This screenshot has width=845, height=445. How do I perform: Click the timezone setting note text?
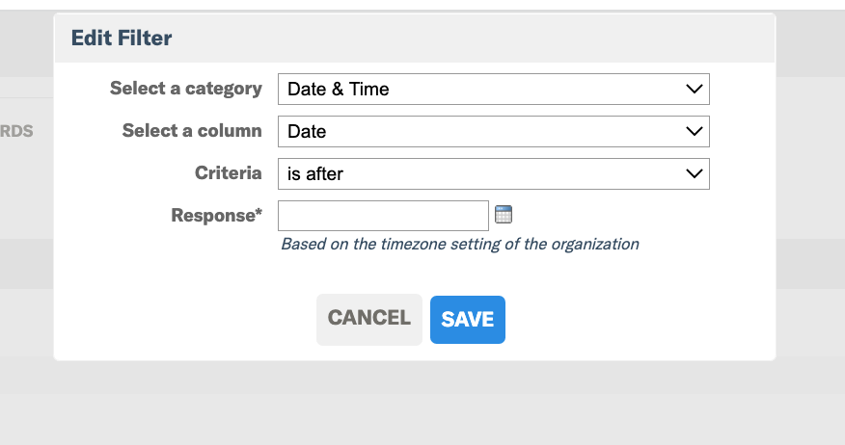460,245
